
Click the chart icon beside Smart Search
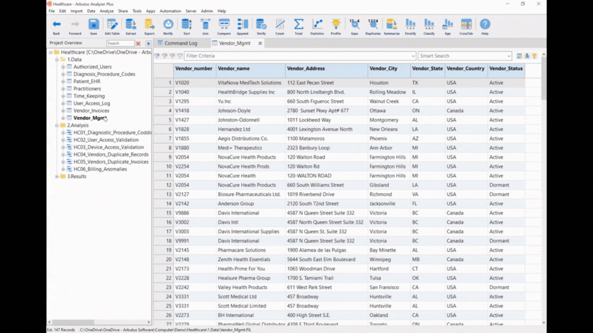[x=527, y=56]
